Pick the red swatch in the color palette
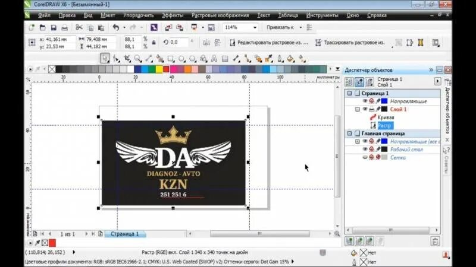Screen dimensions: 476x267 [166, 69]
